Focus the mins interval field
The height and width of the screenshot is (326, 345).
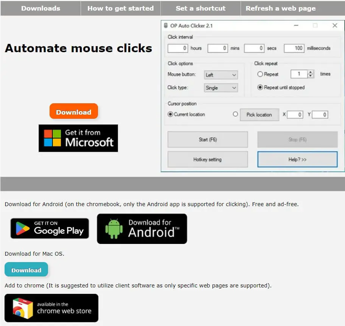pyautogui.click(x=218, y=48)
